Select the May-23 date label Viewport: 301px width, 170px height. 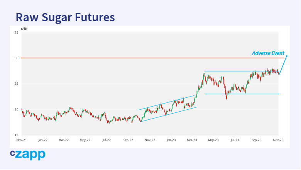[x=214, y=140]
